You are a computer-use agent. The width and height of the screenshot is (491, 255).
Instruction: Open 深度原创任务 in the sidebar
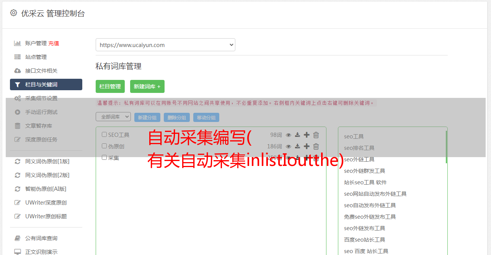[x=41, y=140]
